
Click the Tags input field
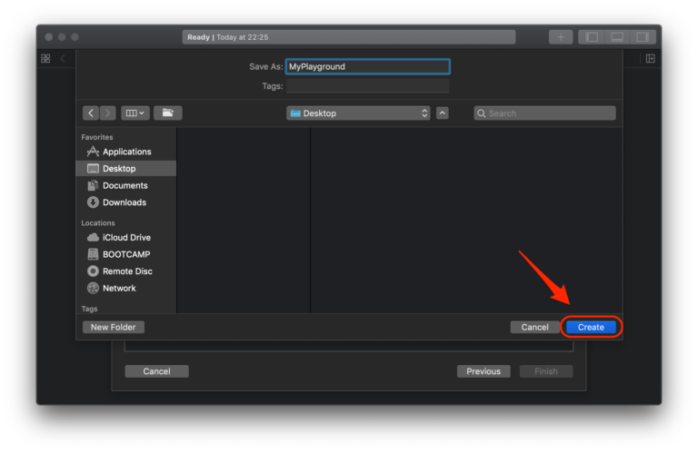click(367, 86)
